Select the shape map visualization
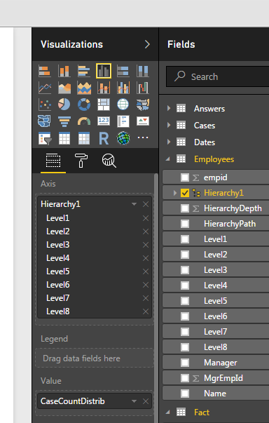 click(x=45, y=121)
